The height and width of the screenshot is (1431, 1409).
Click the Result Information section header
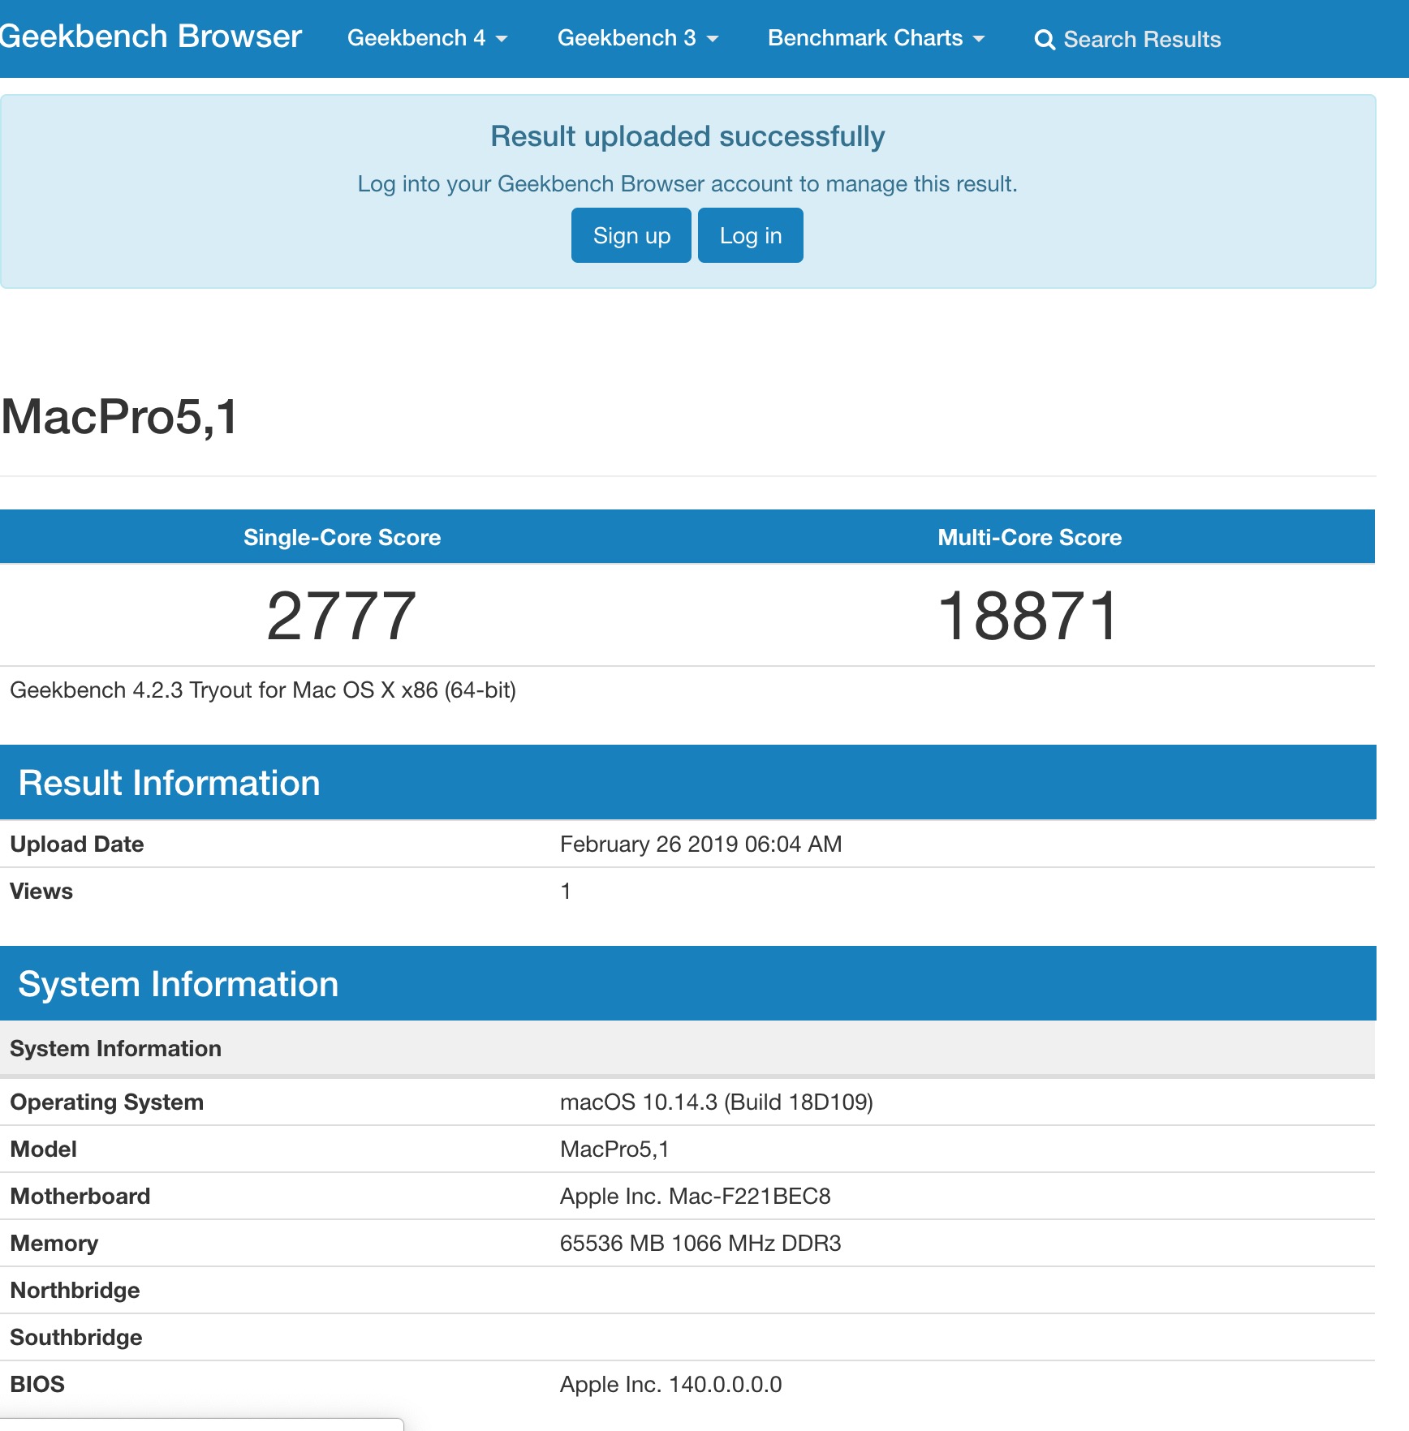[x=688, y=783]
